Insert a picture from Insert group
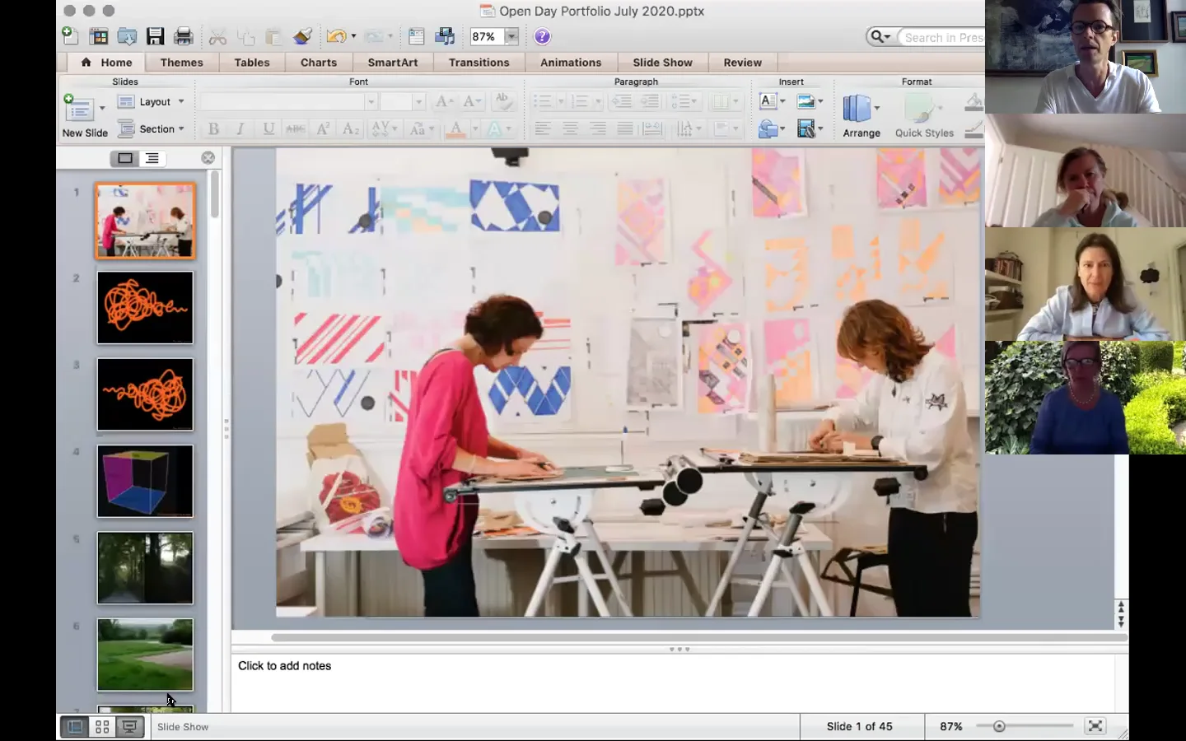 tap(805, 101)
